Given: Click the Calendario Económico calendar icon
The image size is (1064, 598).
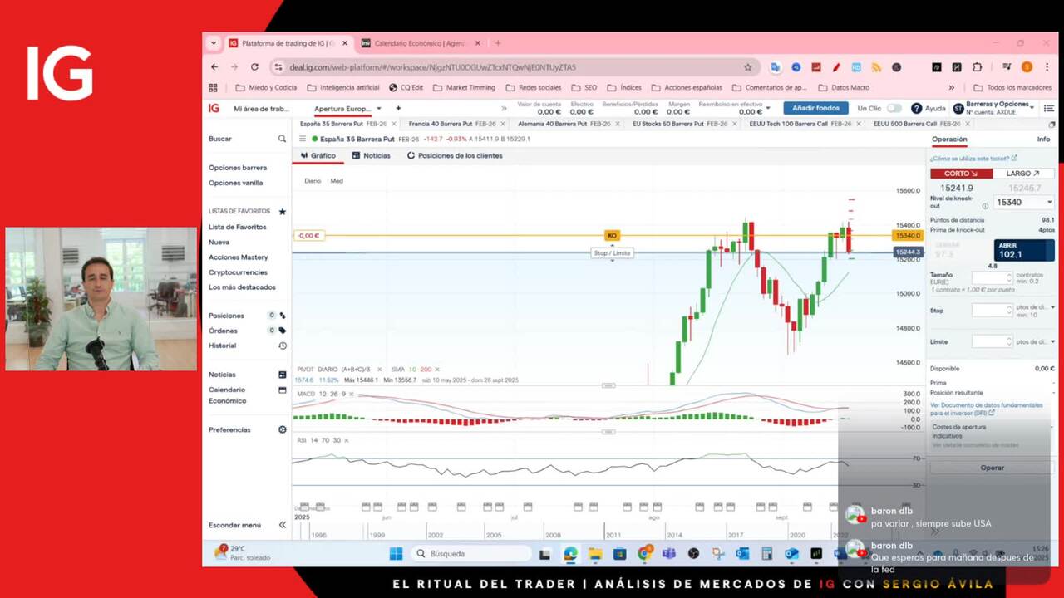Looking at the screenshot, I should [x=283, y=390].
